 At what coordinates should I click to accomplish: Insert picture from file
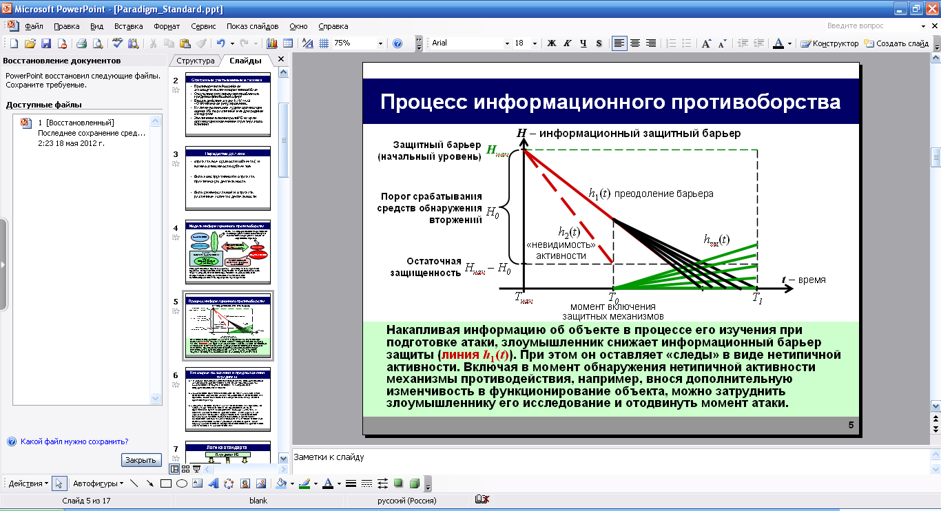point(260,483)
